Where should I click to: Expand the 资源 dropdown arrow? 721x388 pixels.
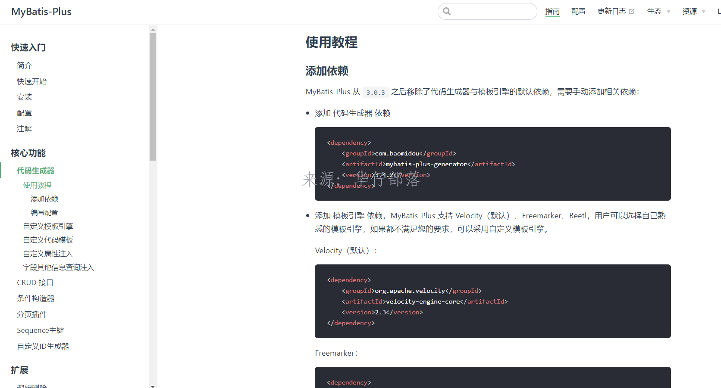coord(703,12)
